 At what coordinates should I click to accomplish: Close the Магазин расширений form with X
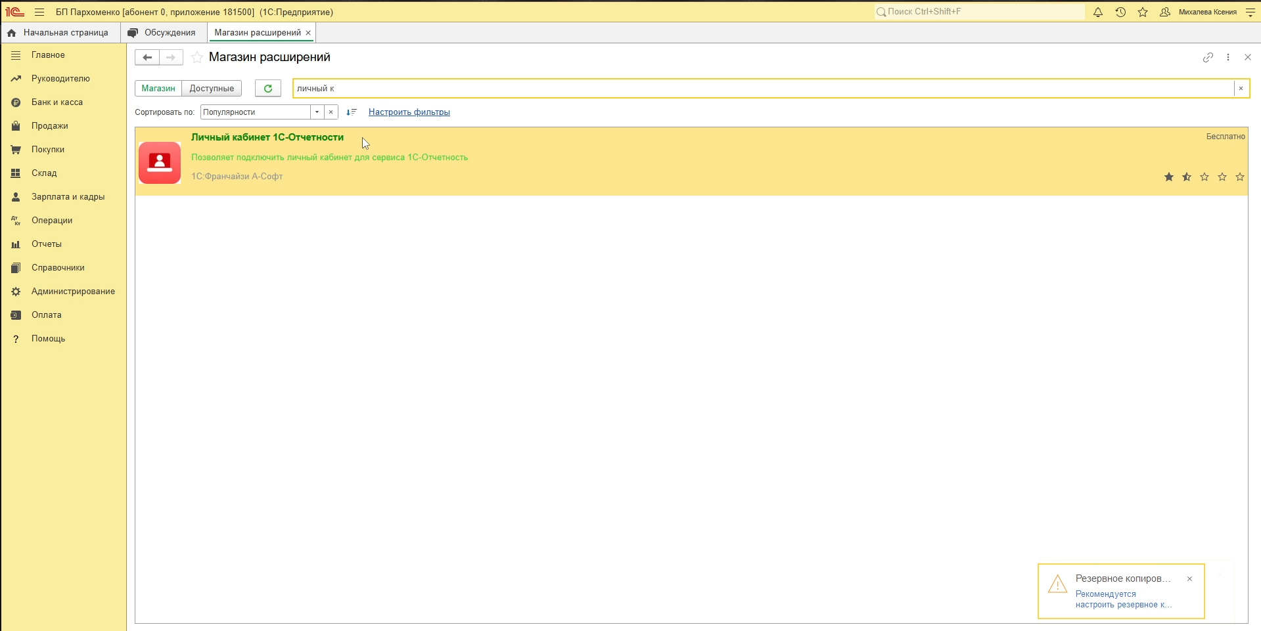click(x=1248, y=57)
